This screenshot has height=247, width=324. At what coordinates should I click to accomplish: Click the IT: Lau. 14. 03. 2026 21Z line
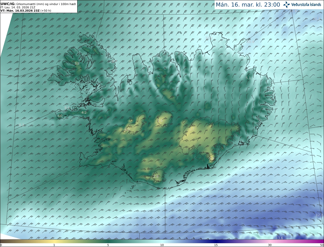18,7
